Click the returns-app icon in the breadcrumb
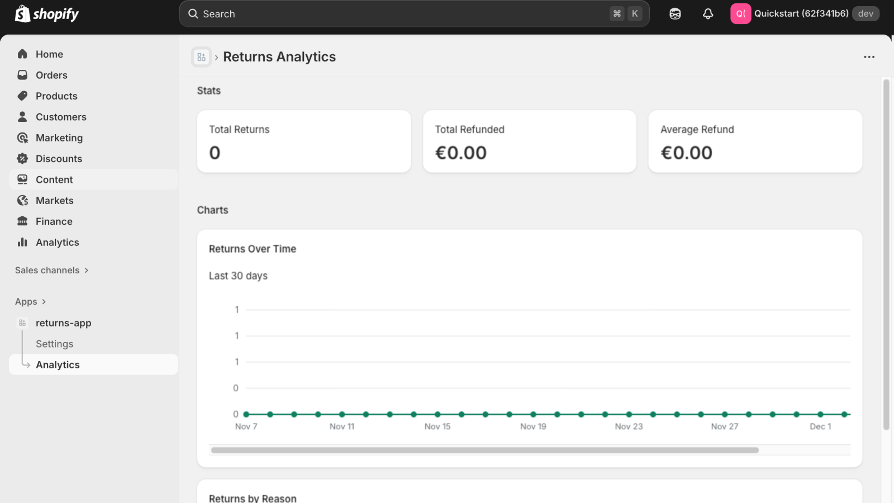The height and width of the screenshot is (503, 894). click(x=201, y=56)
